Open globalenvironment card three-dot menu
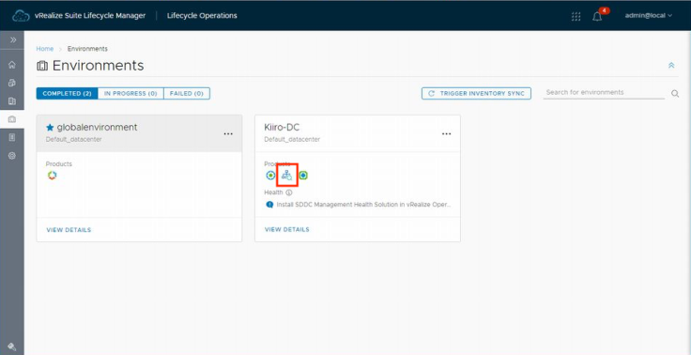Viewport: 691px width, 355px height. tap(228, 133)
